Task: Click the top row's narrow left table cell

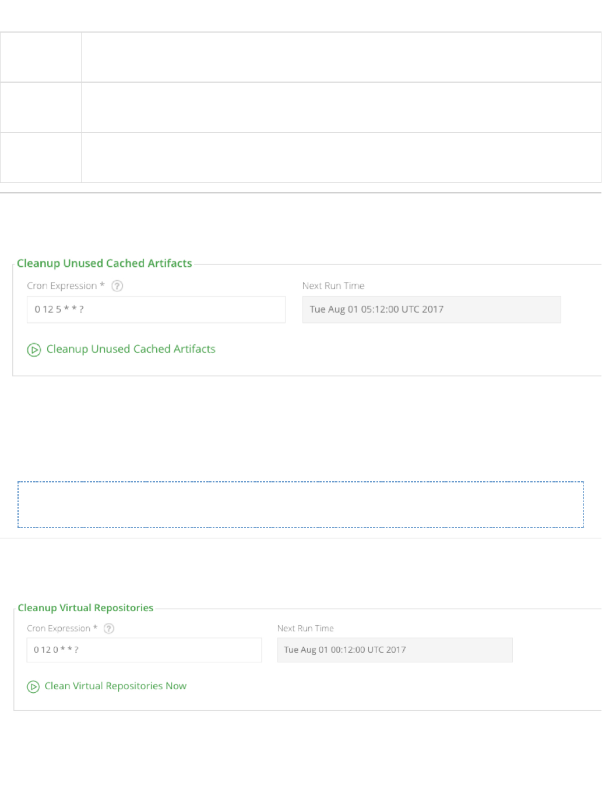Action: pos(41,57)
